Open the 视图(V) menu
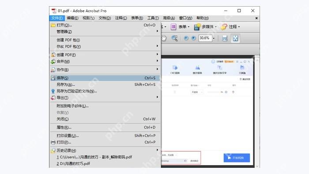 (x=88, y=18)
